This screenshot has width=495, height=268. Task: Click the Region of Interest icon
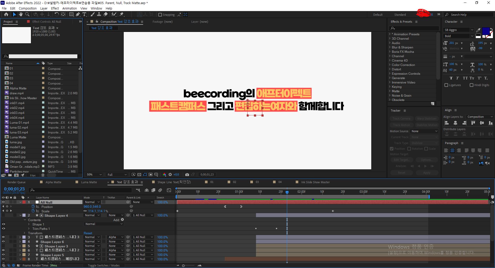(x=151, y=174)
